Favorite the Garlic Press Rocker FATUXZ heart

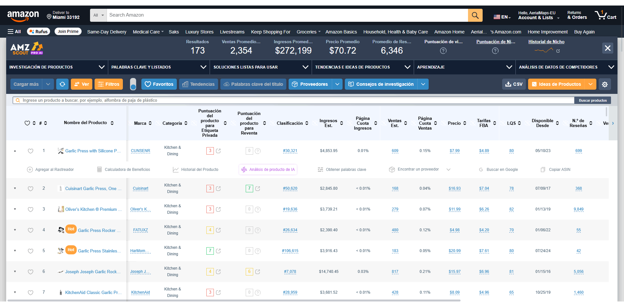click(31, 230)
